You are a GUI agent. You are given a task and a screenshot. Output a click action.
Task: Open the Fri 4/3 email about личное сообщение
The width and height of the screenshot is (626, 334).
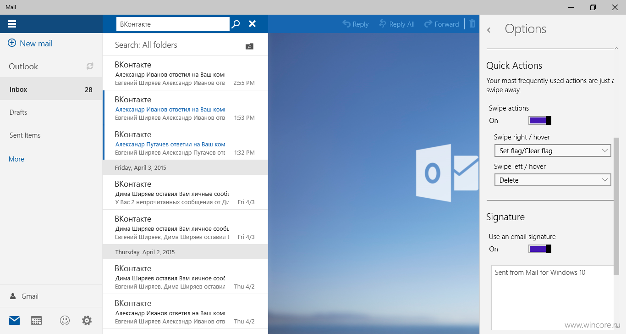(x=185, y=227)
